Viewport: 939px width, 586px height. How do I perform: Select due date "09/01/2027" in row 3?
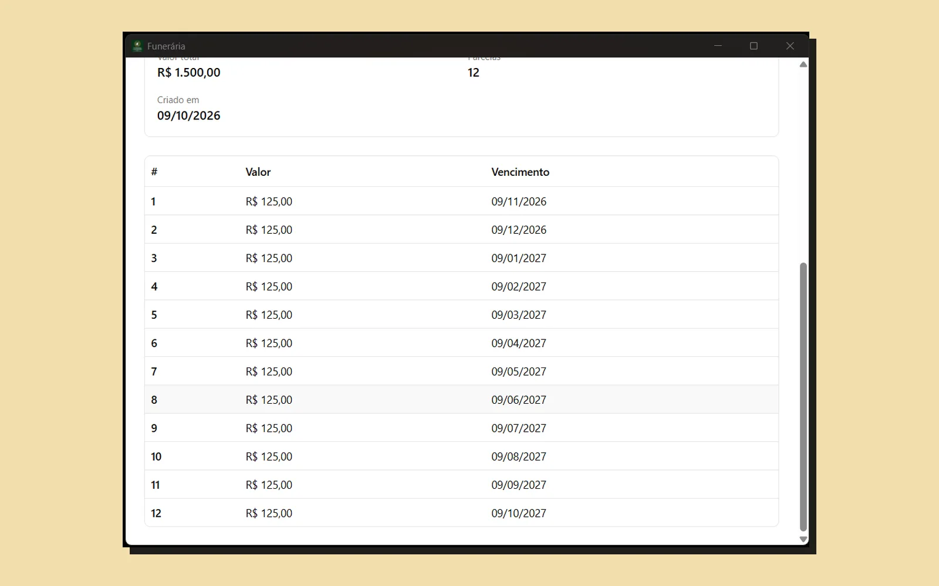(x=519, y=258)
